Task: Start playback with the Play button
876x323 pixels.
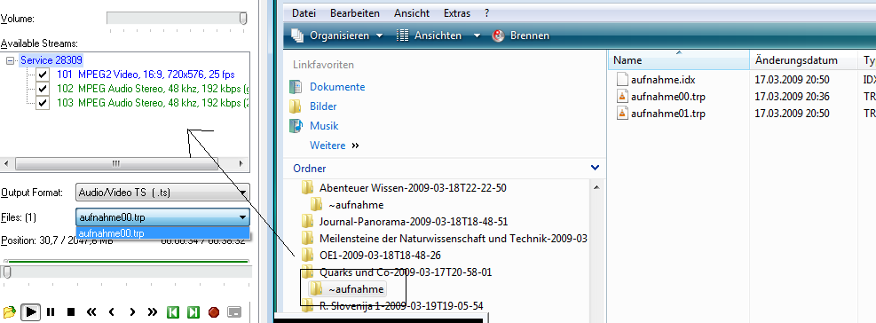Action: pyautogui.click(x=31, y=311)
